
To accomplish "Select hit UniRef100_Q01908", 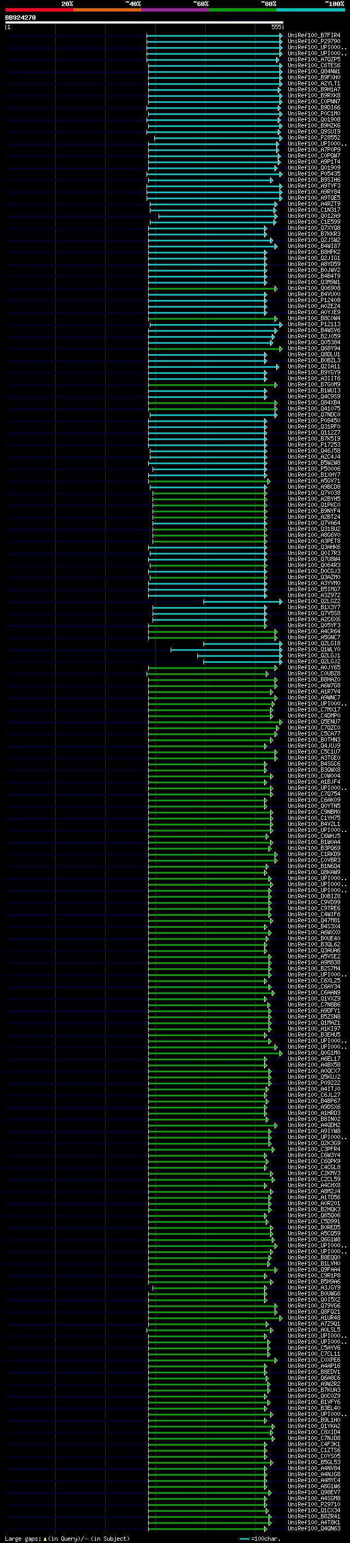I will (314, 119).
